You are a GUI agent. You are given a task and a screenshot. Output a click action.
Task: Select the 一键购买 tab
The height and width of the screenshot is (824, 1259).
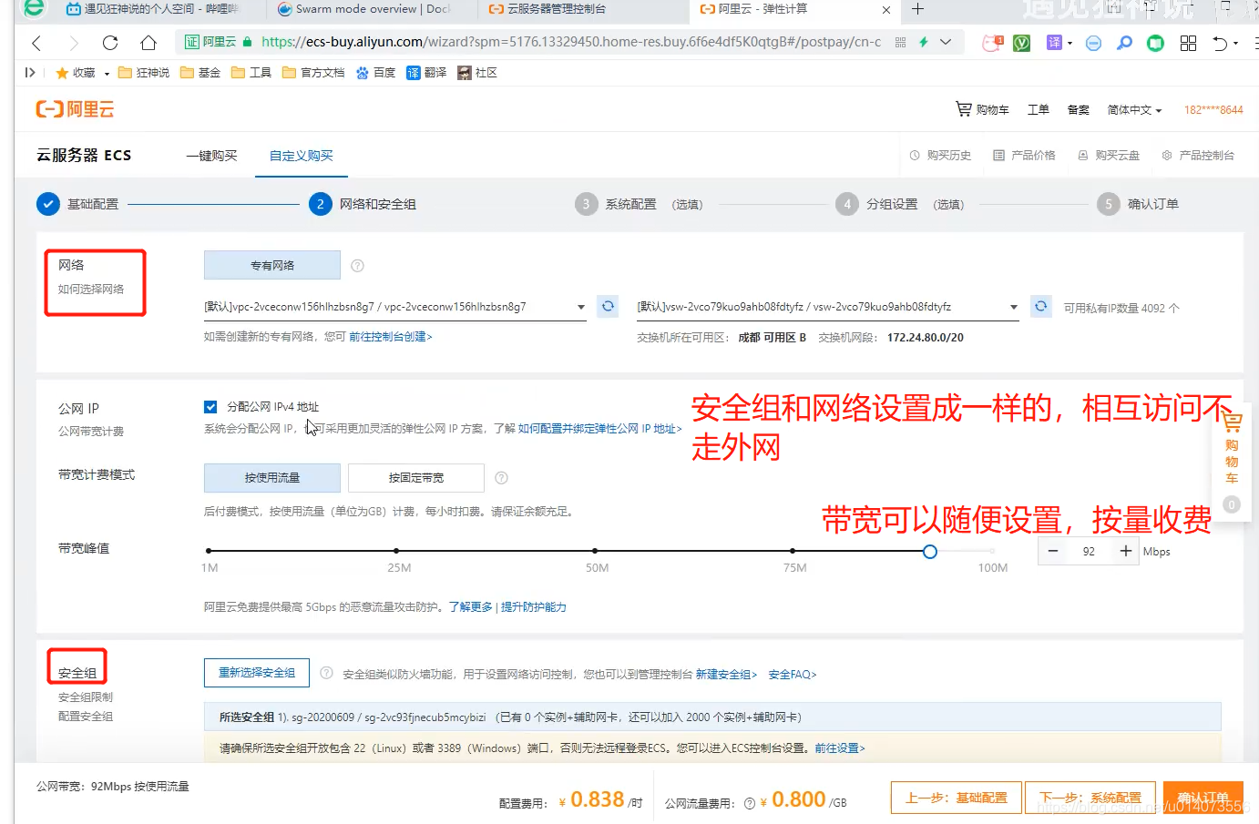point(211,156)
